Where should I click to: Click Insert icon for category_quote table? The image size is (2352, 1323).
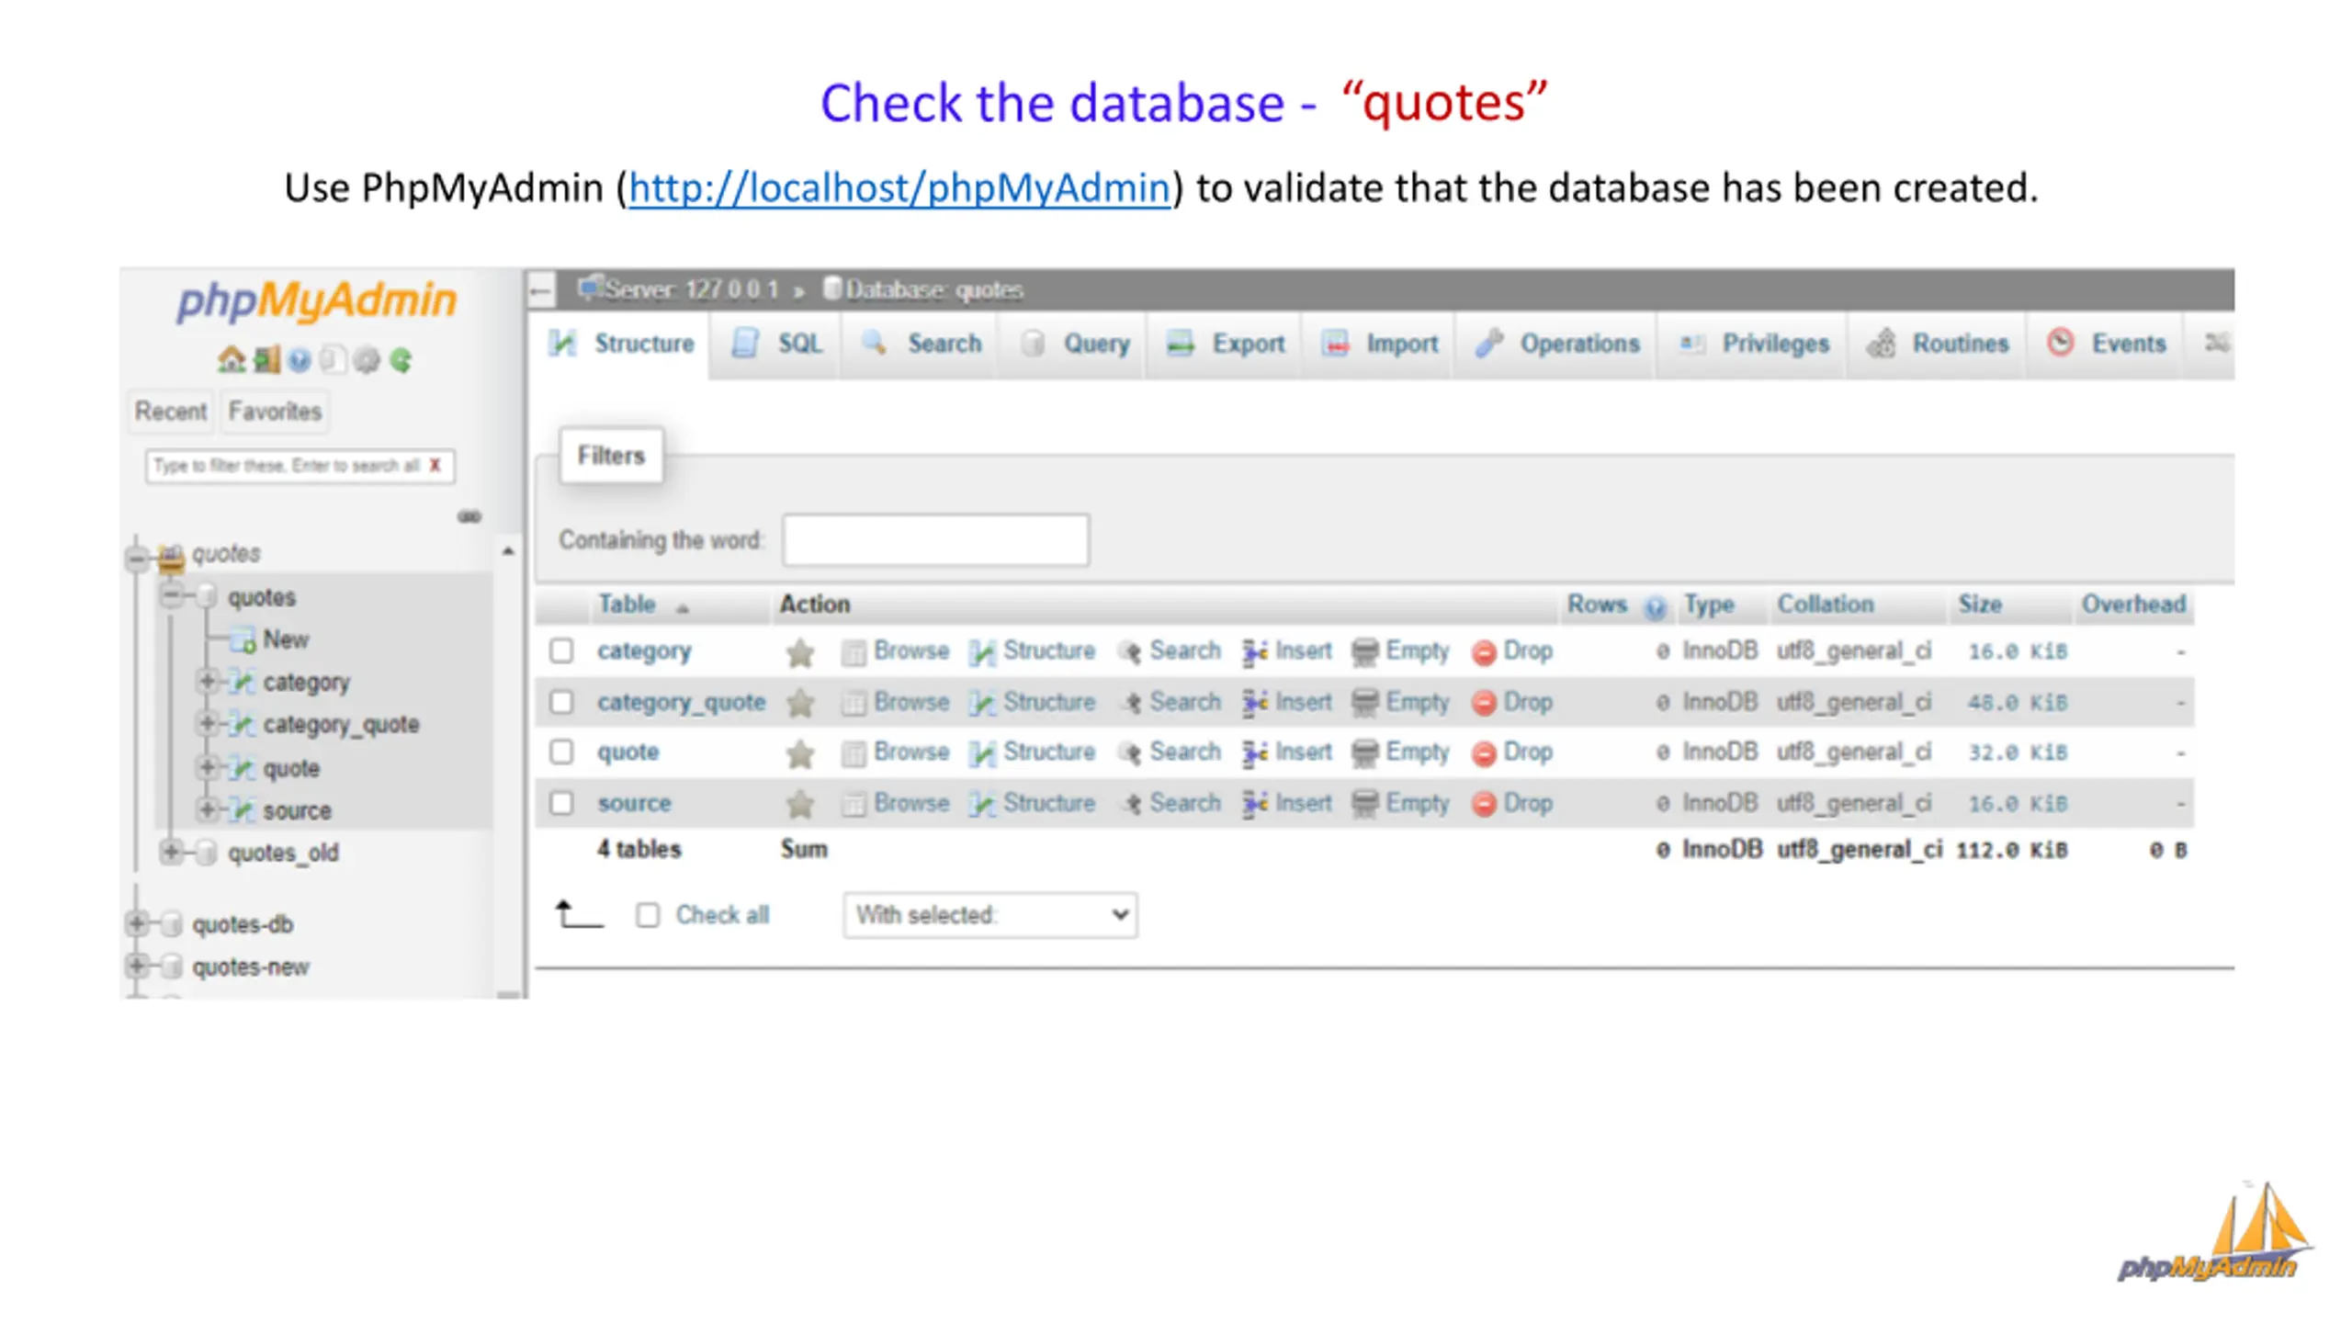point(1255,703)
